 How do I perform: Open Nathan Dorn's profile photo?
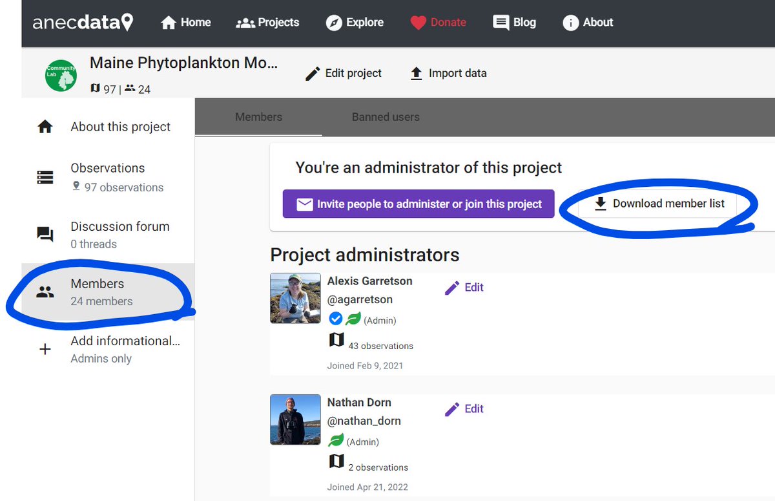coord(295,420)
